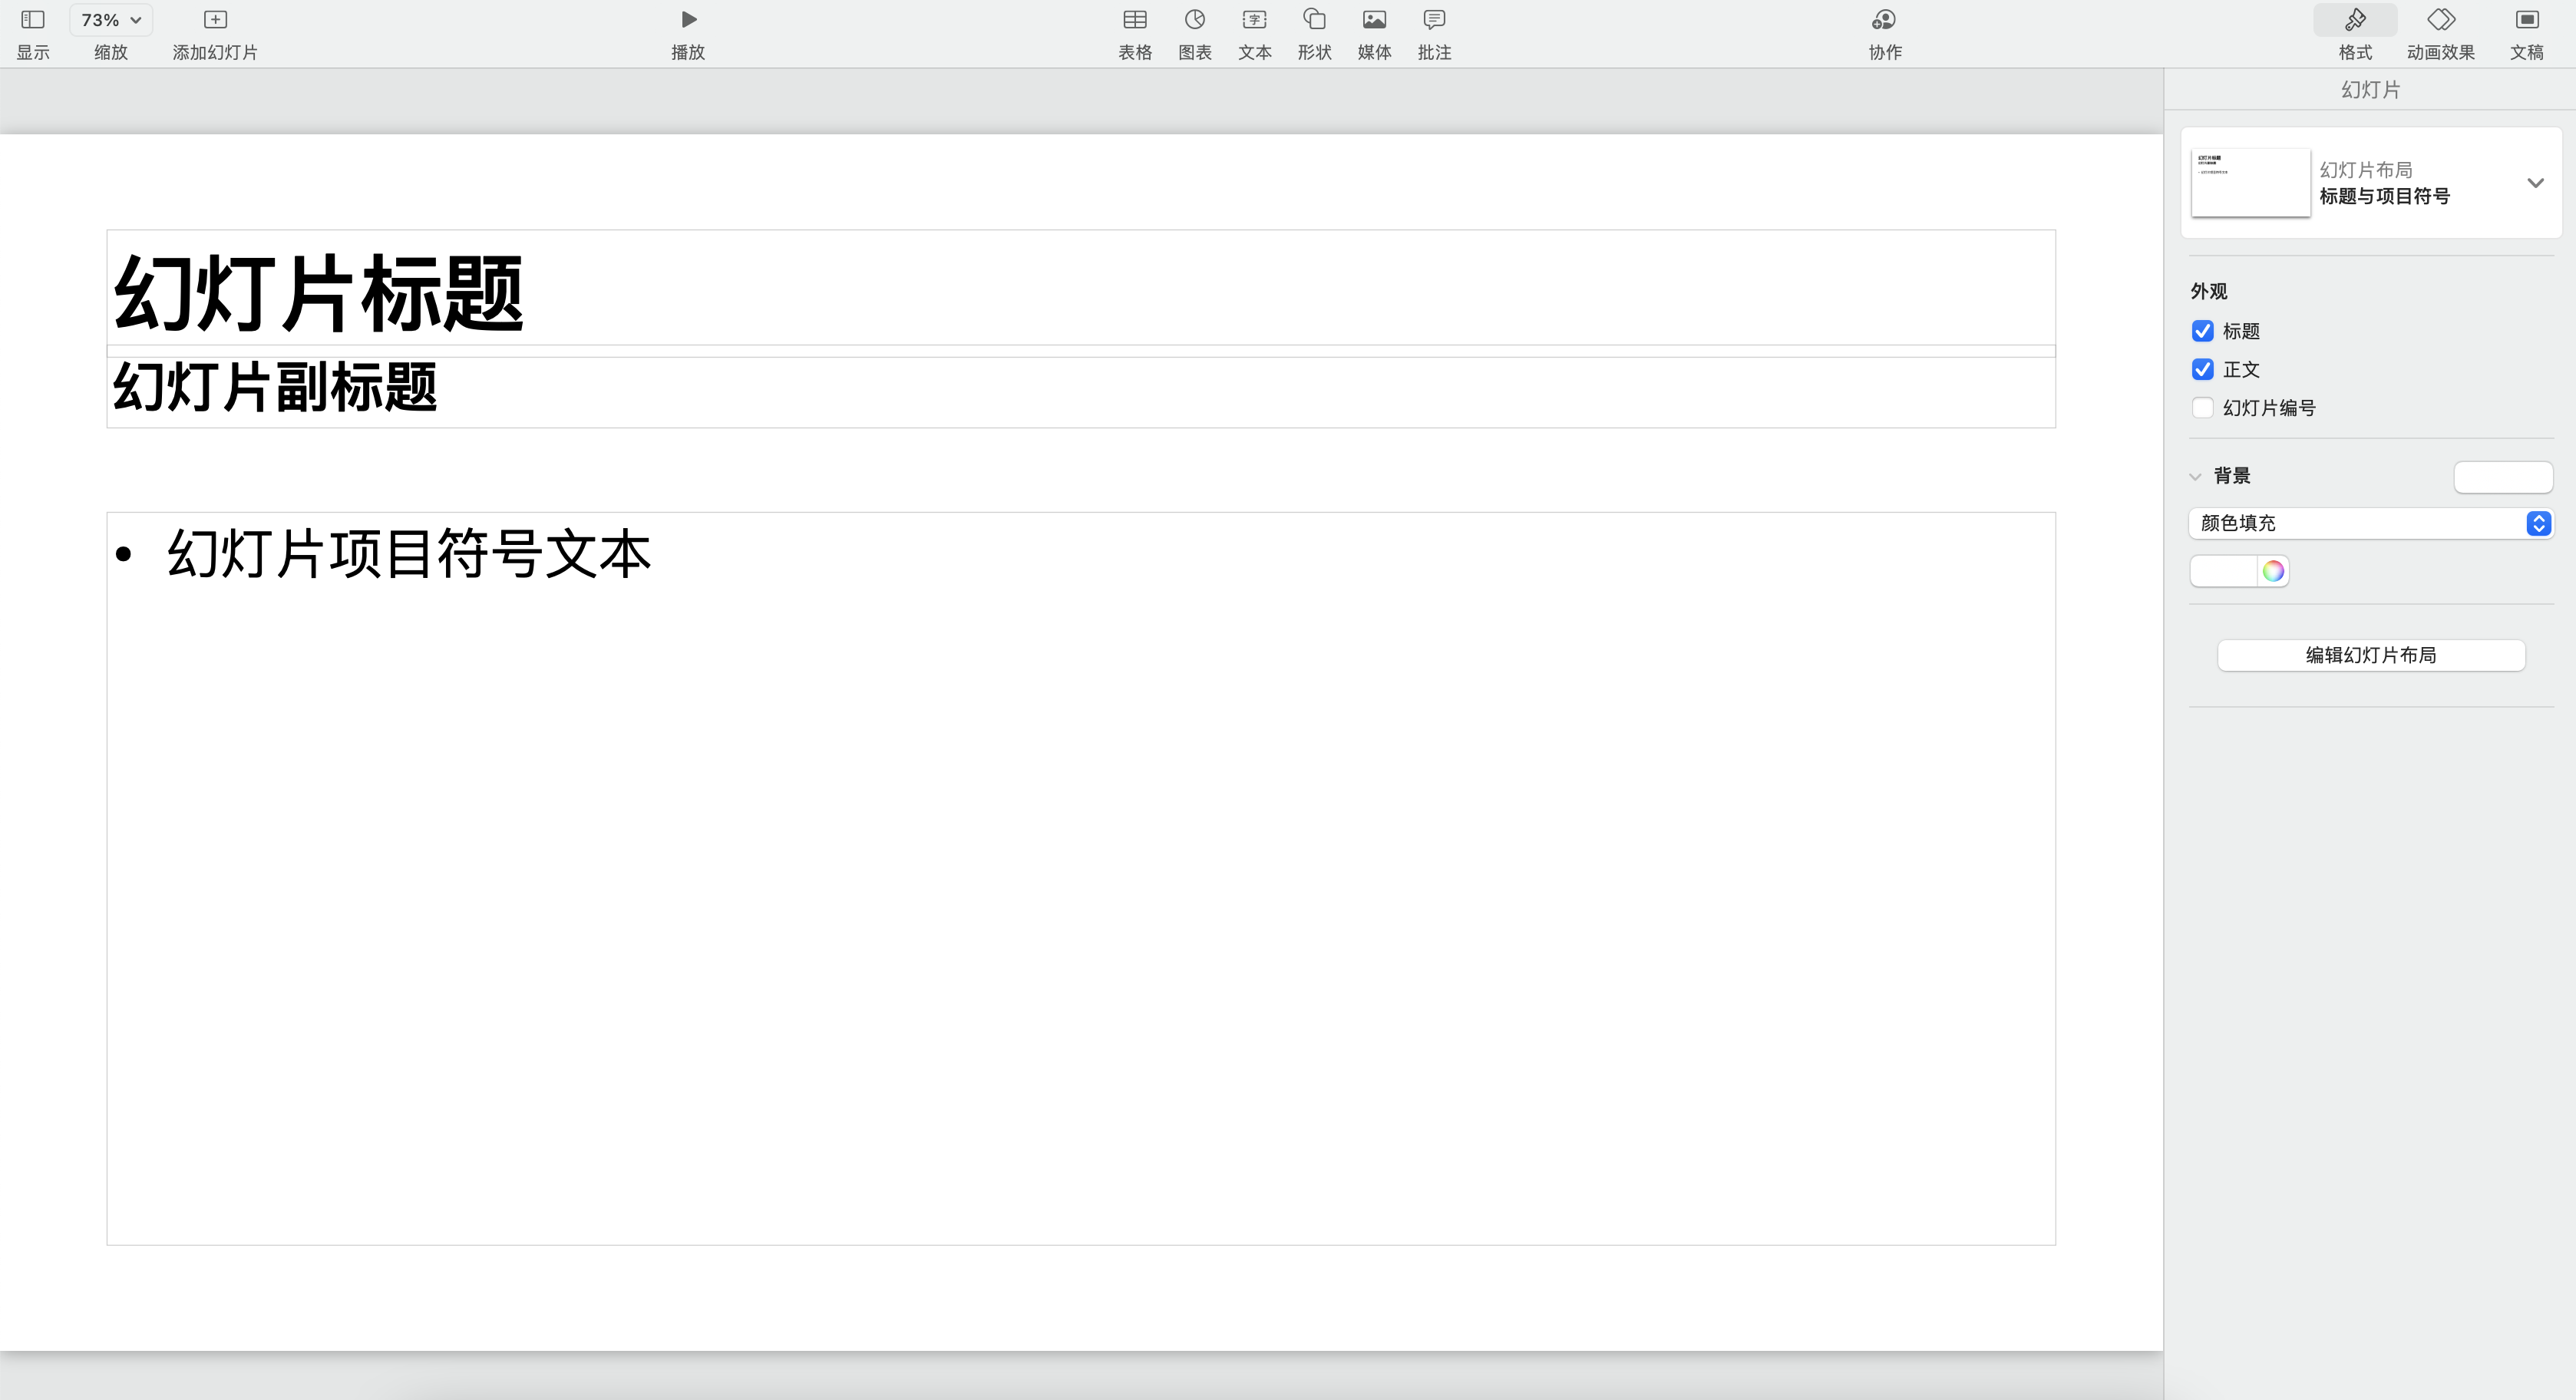Viewport: 2576px width, 1400px height.
Task: Insert a Text box via 文本 icon
Action: click(1254, 20)
